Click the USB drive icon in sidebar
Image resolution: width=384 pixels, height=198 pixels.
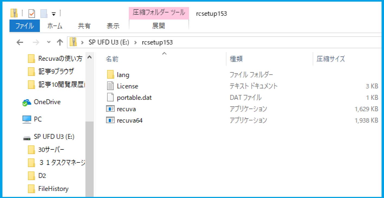27,138
